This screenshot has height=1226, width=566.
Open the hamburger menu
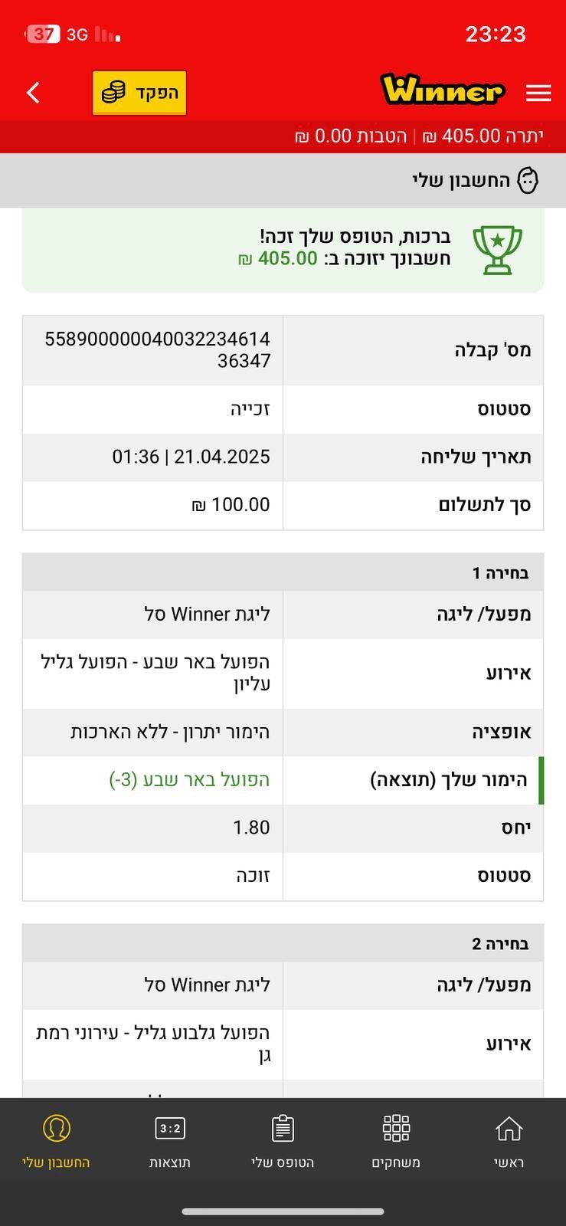[538, 93]
